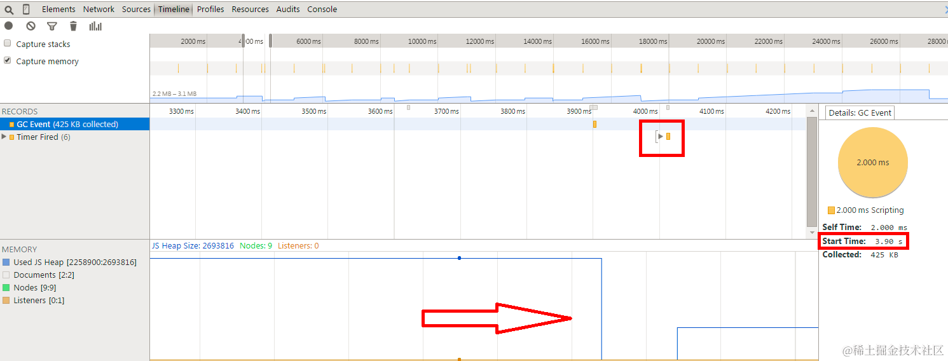Expand the Timer Fired record

pyautogui.click(x=4, y=137)
